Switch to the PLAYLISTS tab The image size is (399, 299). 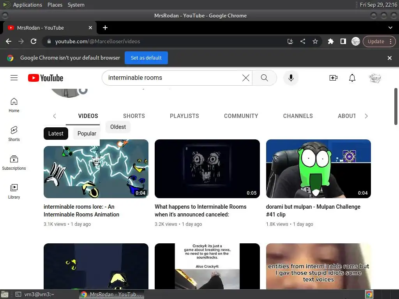tap(184, 116)
